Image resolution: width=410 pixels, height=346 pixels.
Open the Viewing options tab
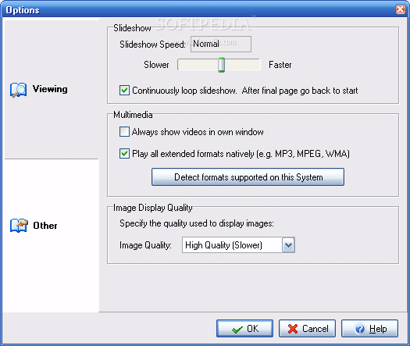pos(52,89)
